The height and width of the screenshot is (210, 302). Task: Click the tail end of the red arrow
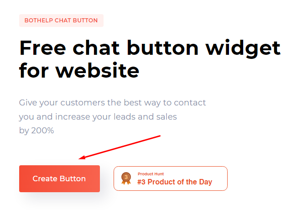coord(159,136)
